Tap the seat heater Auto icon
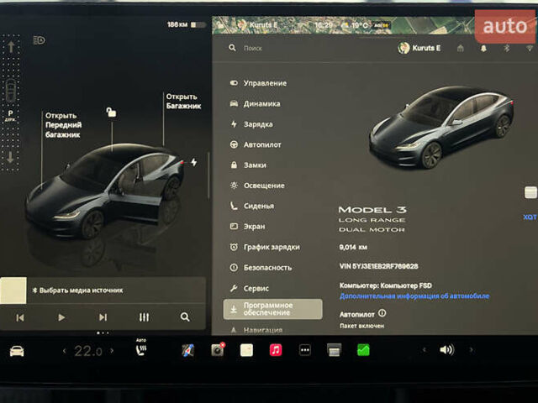 coord(141,349)
